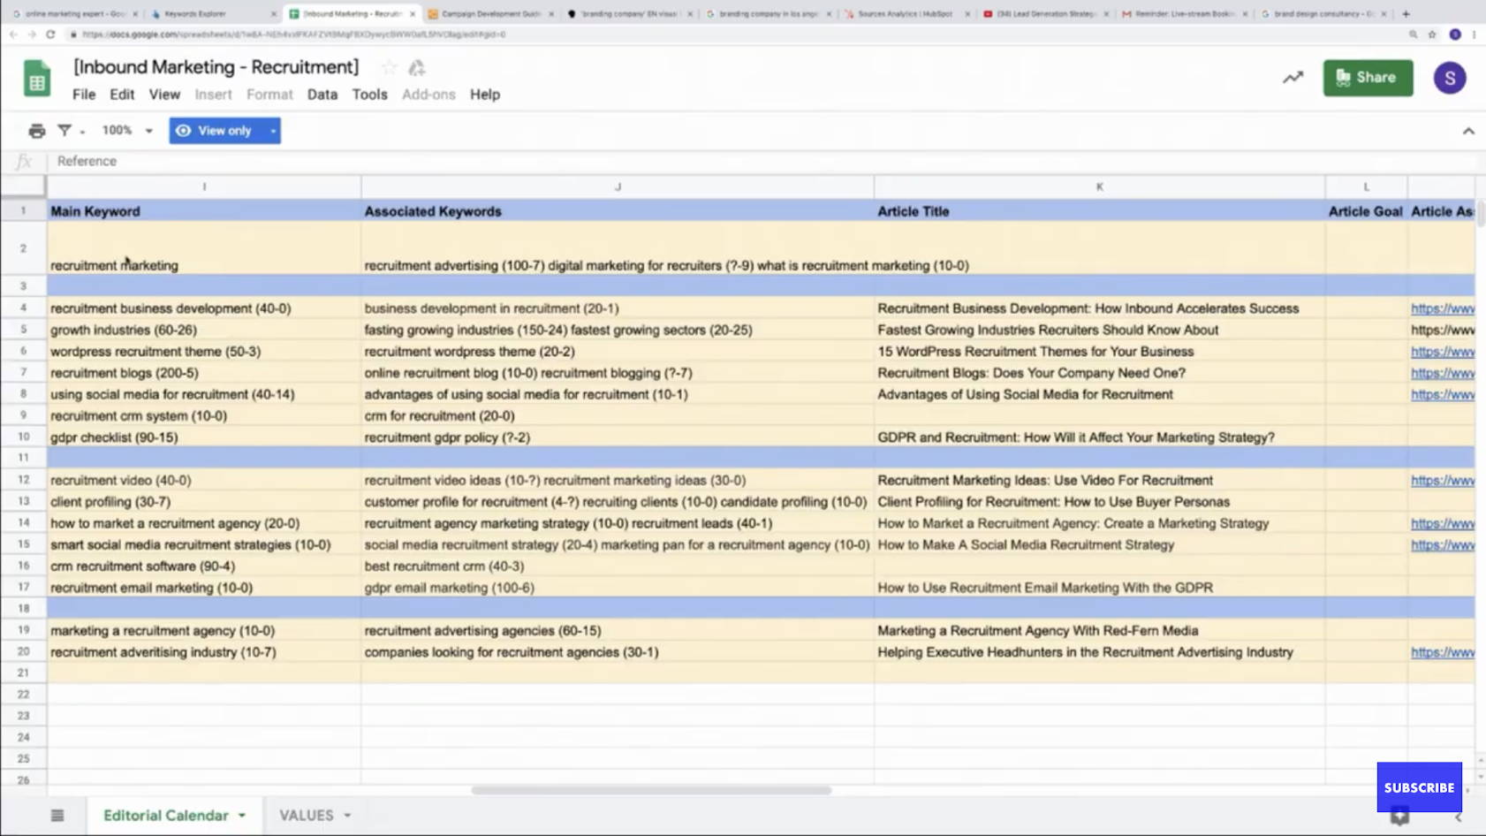Viewport: 1486px width, 836px height.
Task: Open the link in the row 20 Article column
Action: pyautogui.click(x=1442, y=652)
